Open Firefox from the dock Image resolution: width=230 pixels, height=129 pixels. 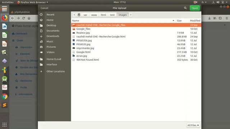pos(5,18)
